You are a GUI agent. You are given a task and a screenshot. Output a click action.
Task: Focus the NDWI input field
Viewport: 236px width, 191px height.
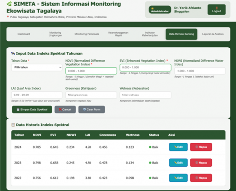pyautogui.click(x=200, y=71)
